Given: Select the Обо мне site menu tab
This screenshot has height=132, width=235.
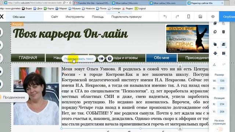Looking at the screenshot, I should 162,58.
